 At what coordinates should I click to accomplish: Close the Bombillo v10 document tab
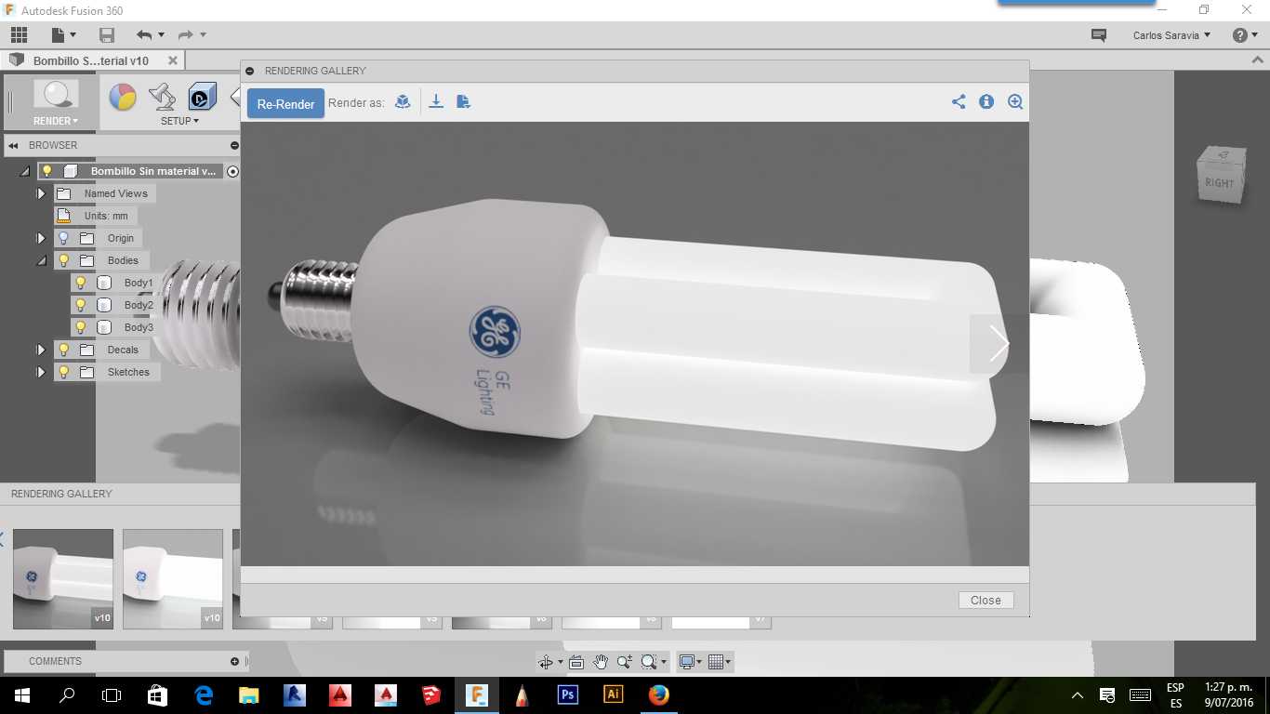tap(172, 59)
